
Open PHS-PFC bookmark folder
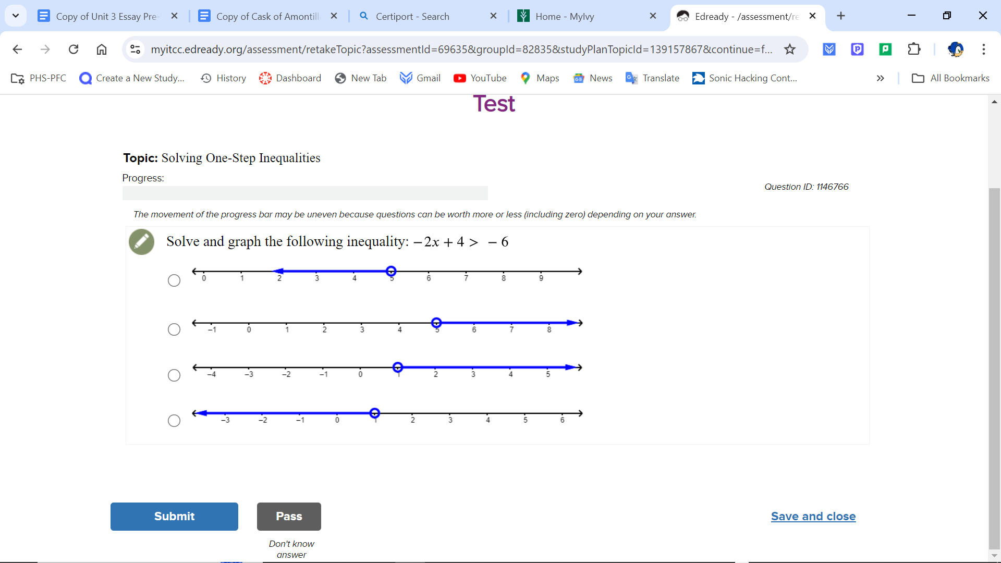pyautogui.click(x=39, y=78)
